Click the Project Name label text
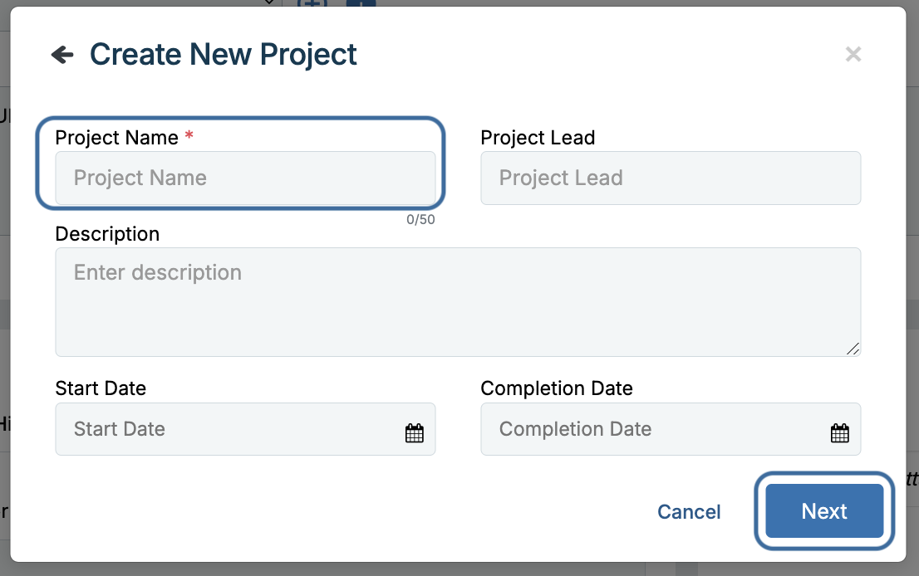Image resolution: width=919 pixels, height=576 pixels. pos(116,138)
